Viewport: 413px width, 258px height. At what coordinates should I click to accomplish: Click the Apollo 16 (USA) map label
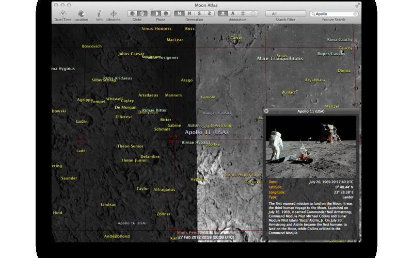[x=132, y=223]
